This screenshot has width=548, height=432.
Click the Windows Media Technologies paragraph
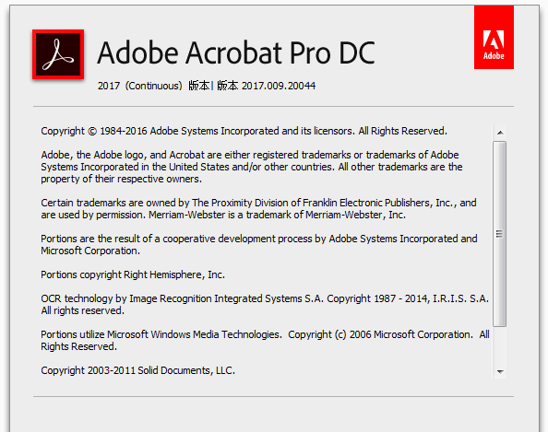[265, 341]
